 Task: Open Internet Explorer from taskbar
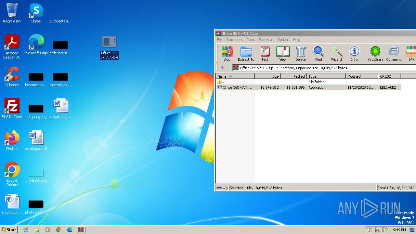[x=26, y=230]
